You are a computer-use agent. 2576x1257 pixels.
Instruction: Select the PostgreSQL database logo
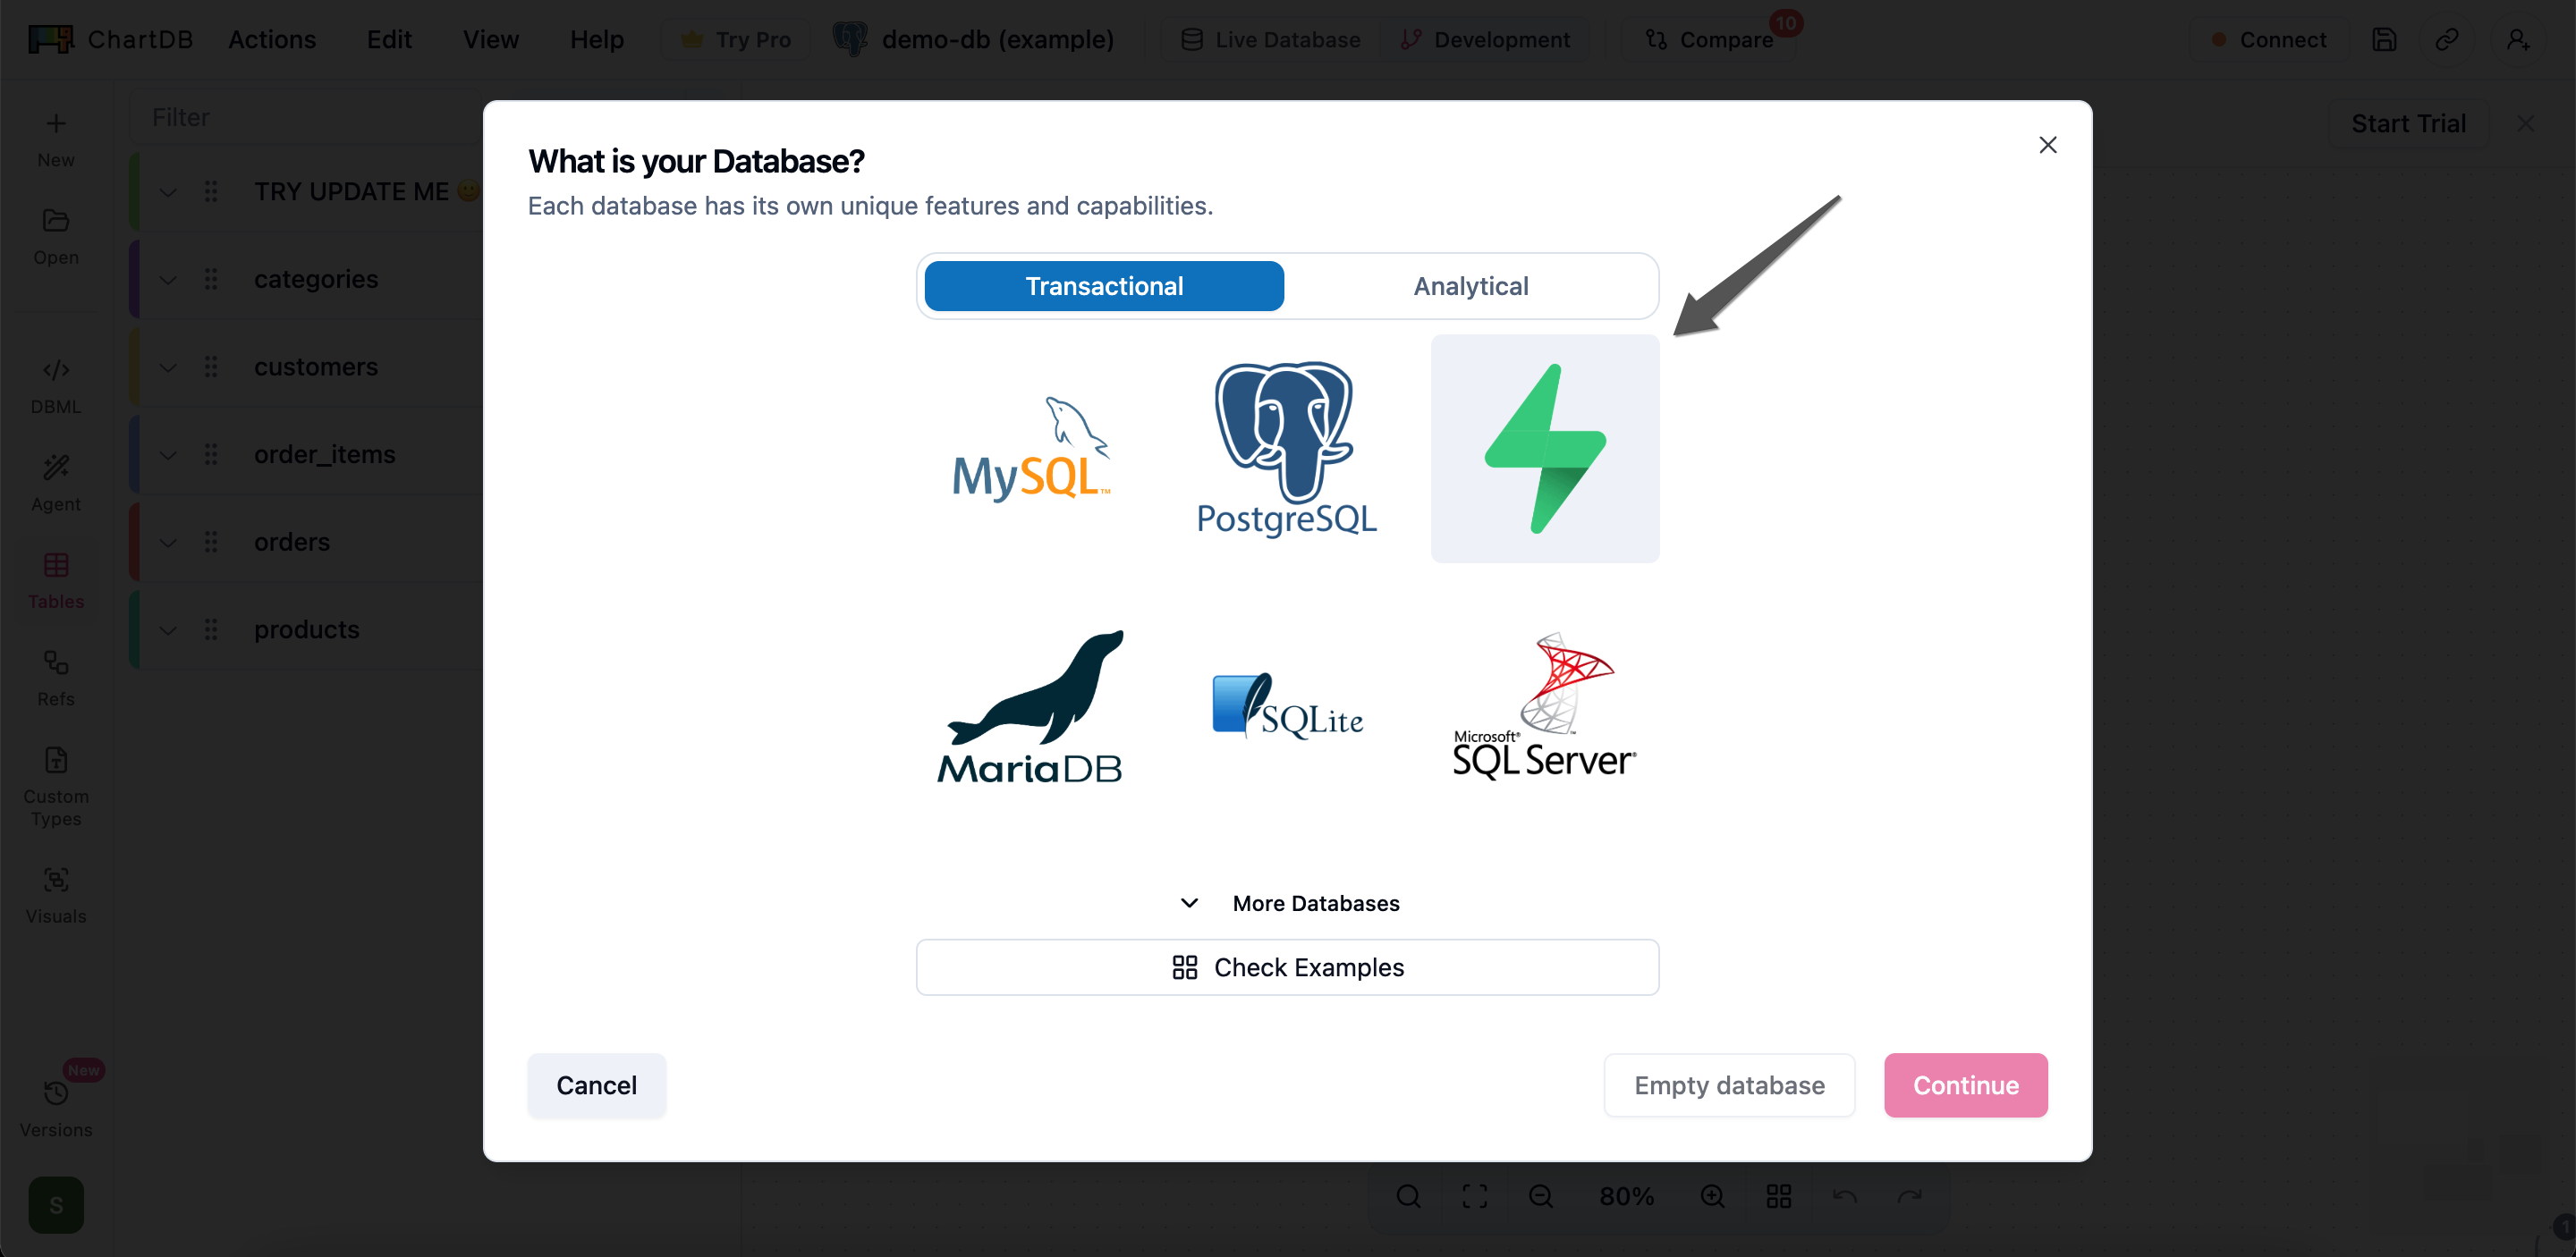tap(1285, 449)
